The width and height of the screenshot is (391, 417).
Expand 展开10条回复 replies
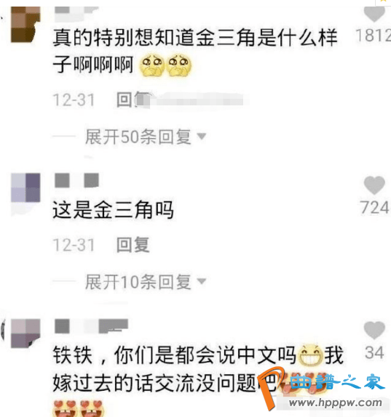tap(138, 282)
